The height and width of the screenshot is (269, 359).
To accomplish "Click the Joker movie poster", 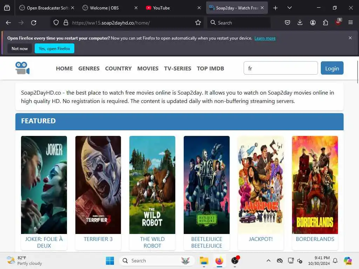I will coord(44,185).
